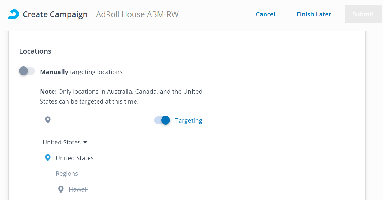Click the Regions group label
This screenshot has height=200, width=383.
coord(67,174)
